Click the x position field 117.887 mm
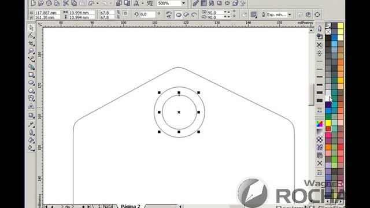Image resolution: width=370 pixels, height=208 pixels. pos(47,13)
